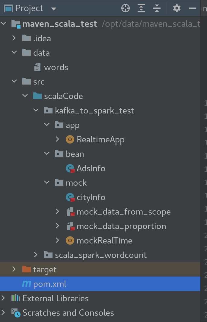Viewport: 207px width, 322px height.
Task: Collapse the data folder chevron
Action: click(x=14, y=52)
